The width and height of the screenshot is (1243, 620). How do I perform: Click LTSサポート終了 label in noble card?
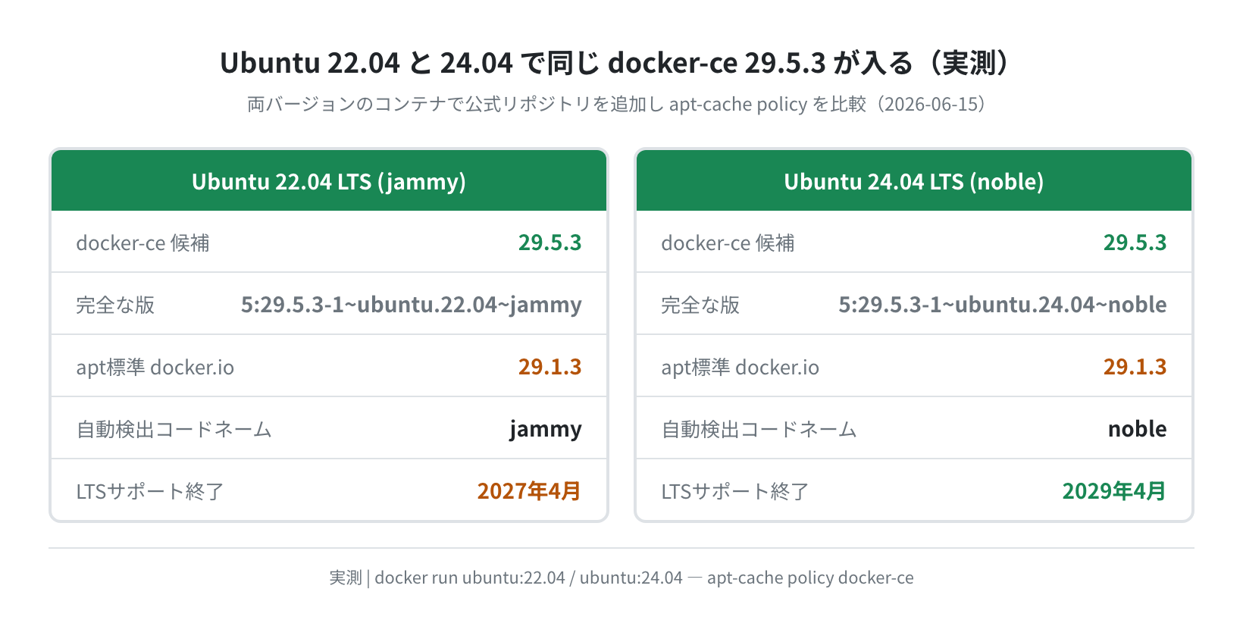pos(735,491)
